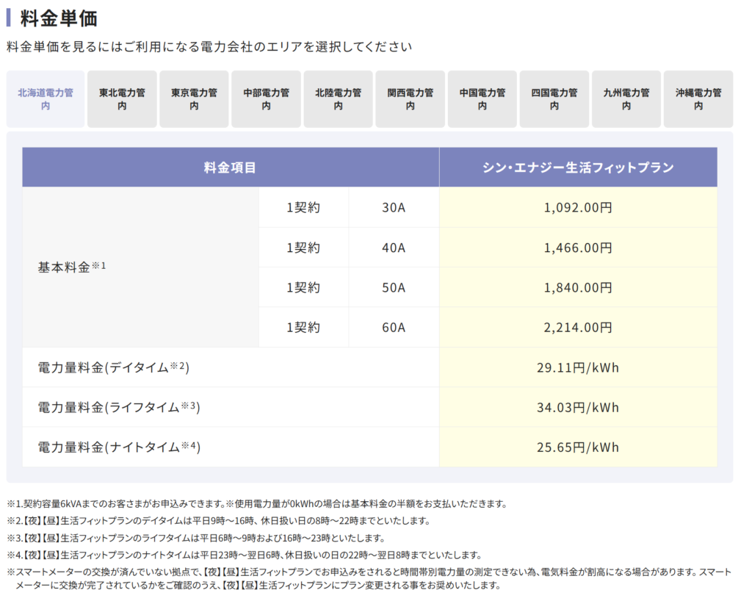752x601 pixels.
Task: Switch to the 関西電力管内 tab
Action: click(410, 98)
